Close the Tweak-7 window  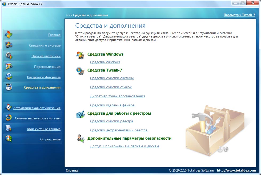pos(253,3)
